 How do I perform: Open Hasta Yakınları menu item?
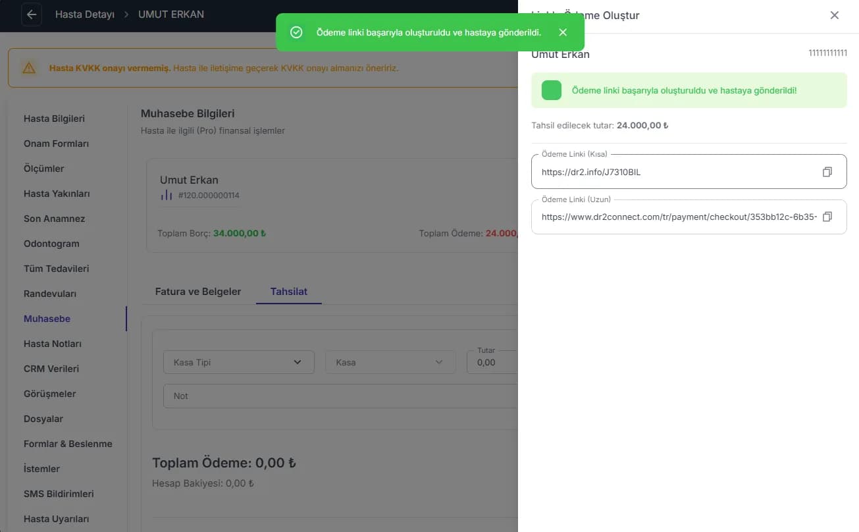click(57, 194)
